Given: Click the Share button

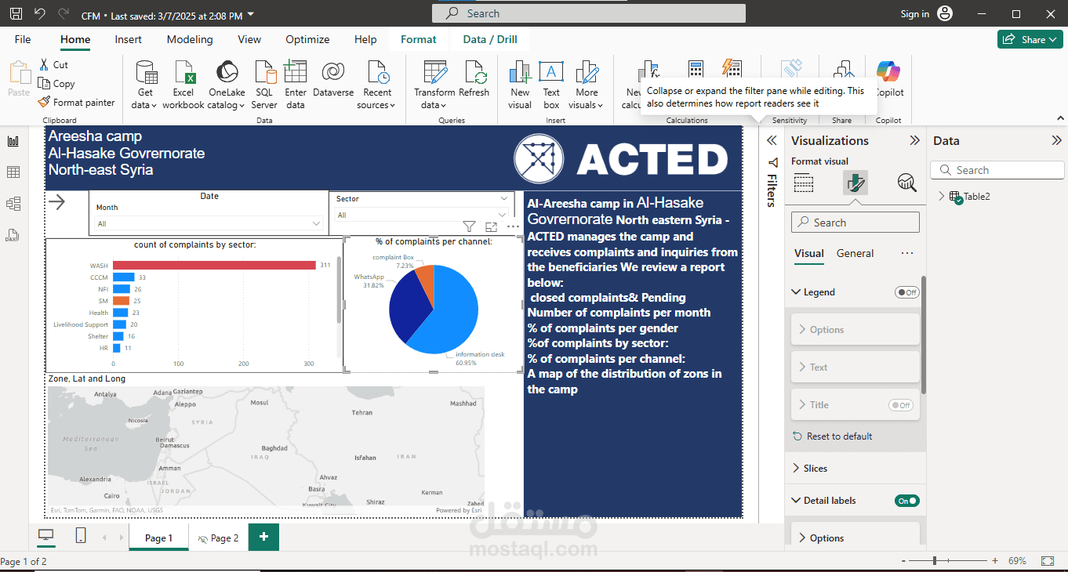Looking at the screenshot, I should pyautogui.click(x=1029, y=38).
